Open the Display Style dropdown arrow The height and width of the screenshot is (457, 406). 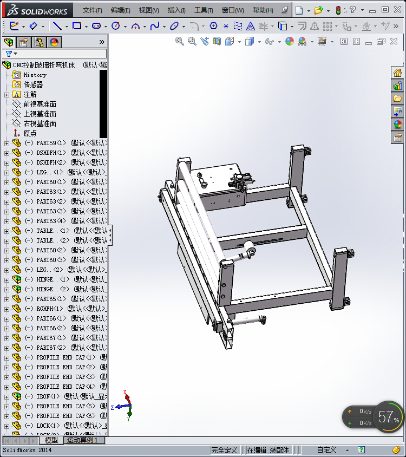259,42
